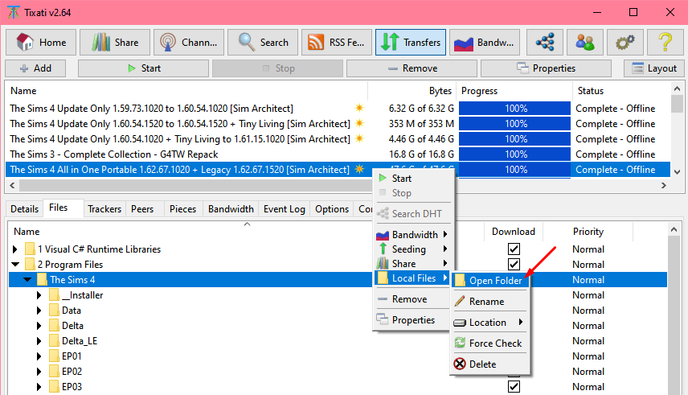Open Settings gears icon in toolbar

[x=625, y=42]
